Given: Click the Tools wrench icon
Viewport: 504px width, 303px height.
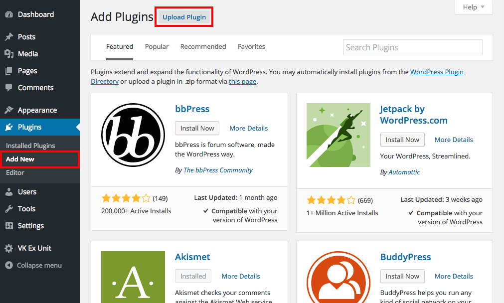Looking at the screenshot, I should (x=9, y=209).
